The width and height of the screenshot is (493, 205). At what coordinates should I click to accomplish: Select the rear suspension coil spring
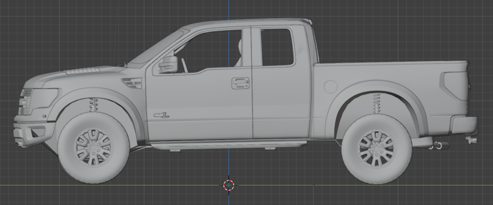(376, 103)
